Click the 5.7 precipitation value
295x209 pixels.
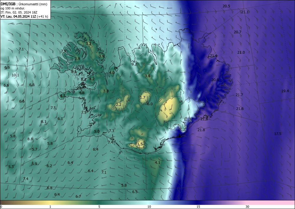(x=35, y=149)
